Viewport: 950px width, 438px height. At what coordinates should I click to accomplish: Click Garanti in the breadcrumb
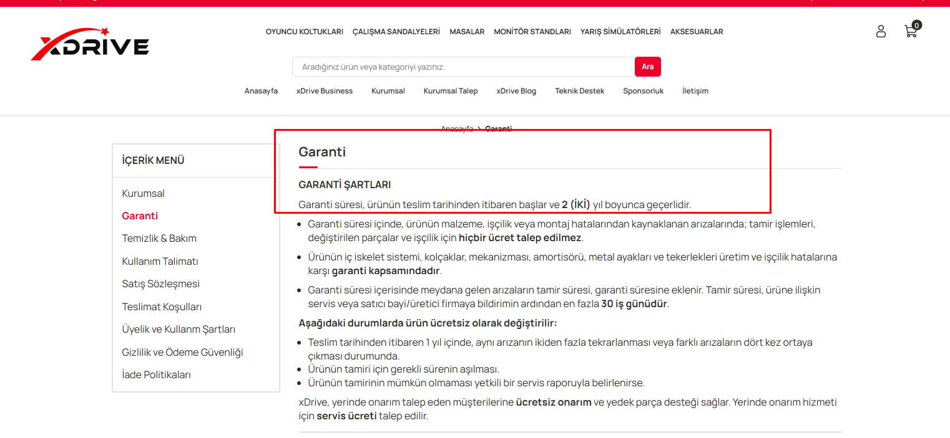pos(498,128)
